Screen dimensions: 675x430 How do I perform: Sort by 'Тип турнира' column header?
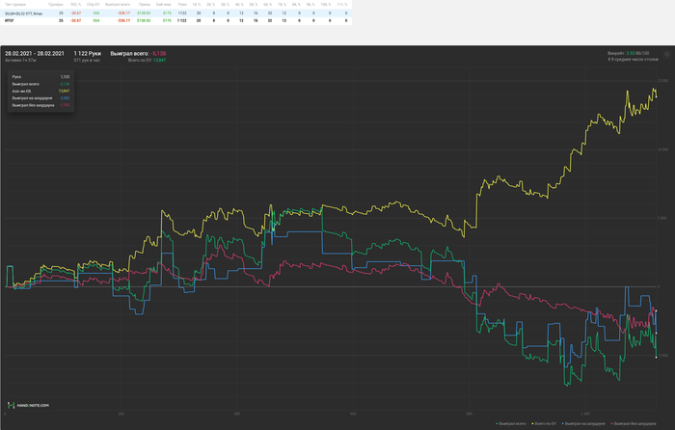tap(15, 4)
